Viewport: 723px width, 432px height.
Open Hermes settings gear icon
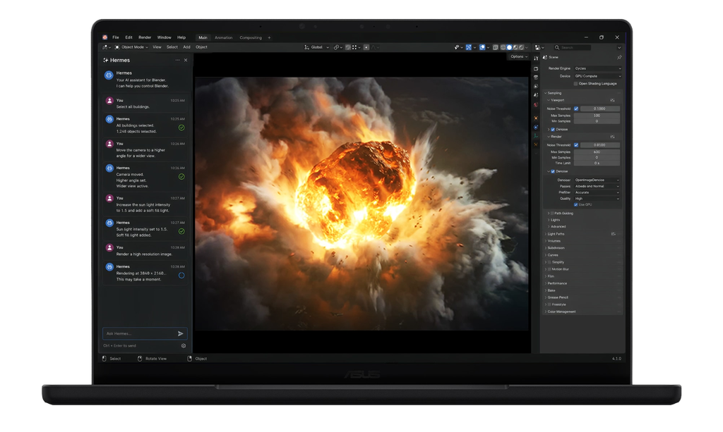(184, 345)
